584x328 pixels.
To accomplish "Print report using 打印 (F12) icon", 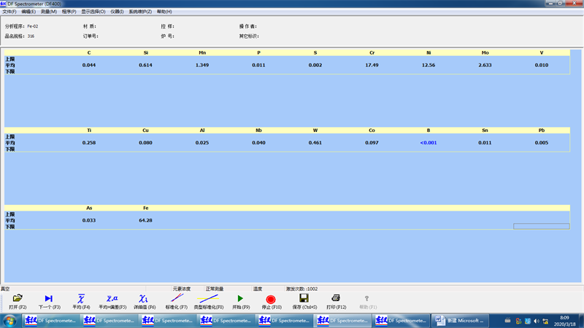I will click(336, 300).
